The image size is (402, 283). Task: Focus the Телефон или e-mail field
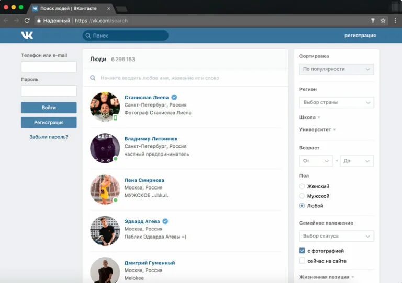click(49, 67)
